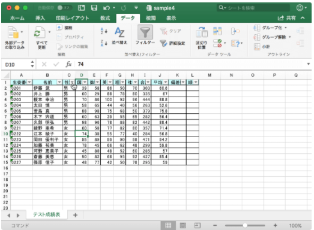Open the filter dropdown on the 名前 column
314x230 pixels.
pos(59,82)
